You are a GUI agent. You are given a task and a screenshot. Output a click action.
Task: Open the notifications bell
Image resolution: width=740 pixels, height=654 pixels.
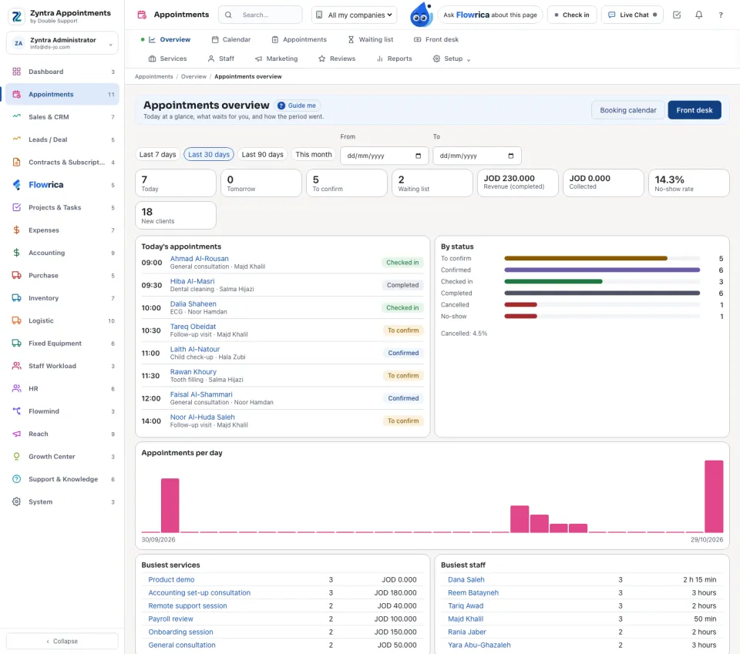pyautogui.click(x=699, y=15)
